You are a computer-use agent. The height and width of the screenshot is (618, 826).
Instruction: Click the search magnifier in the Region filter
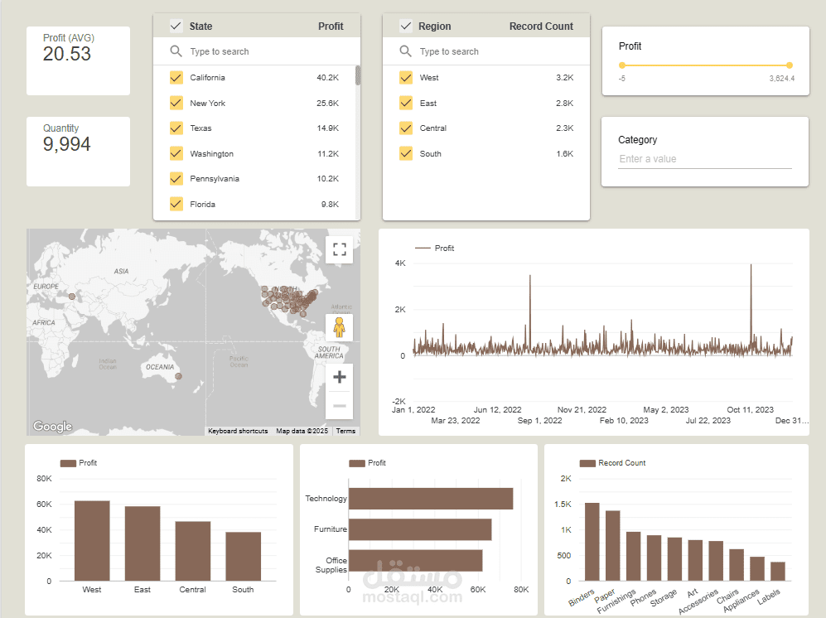(x=405, y=51)
